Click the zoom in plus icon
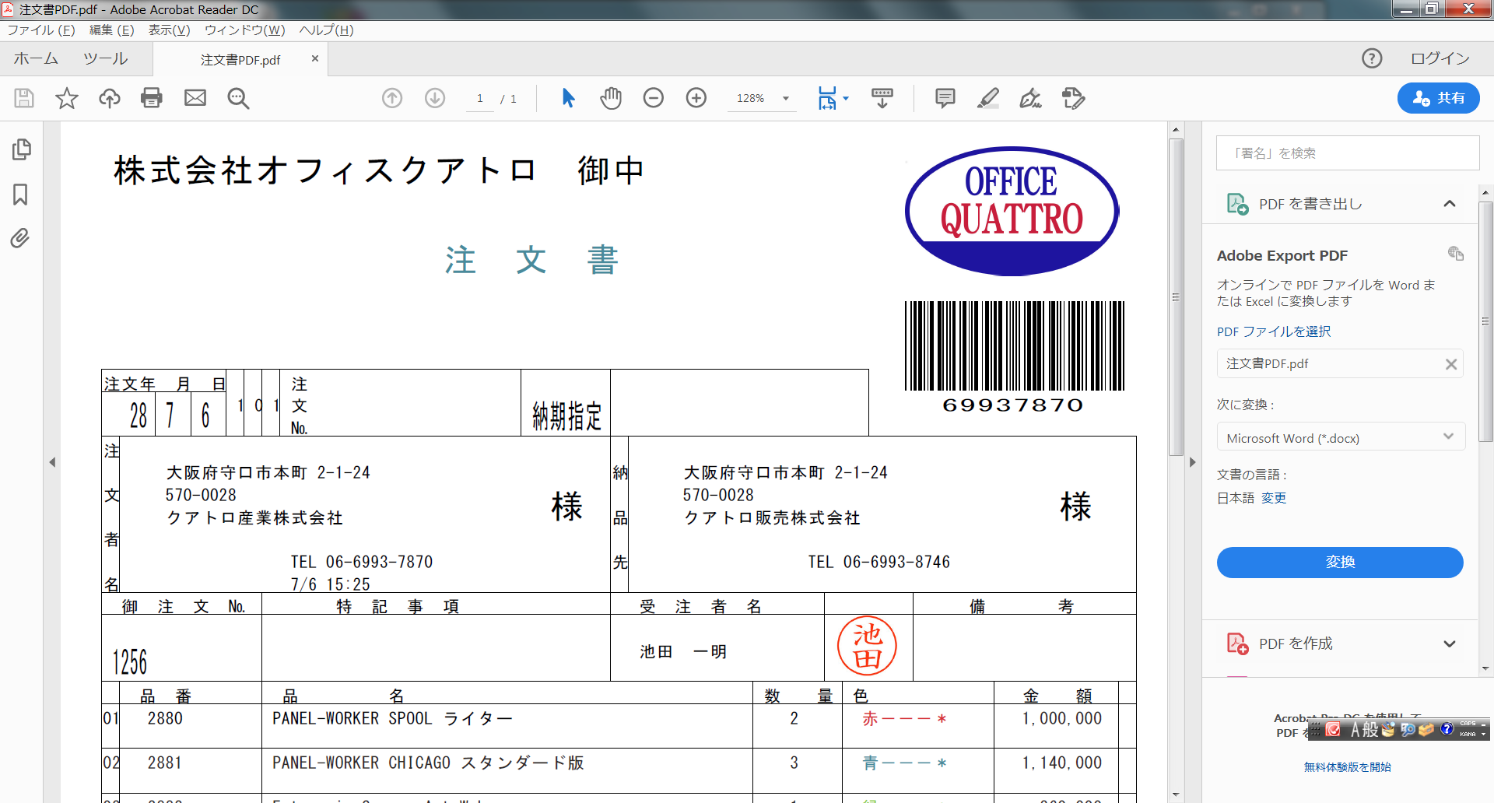Viewport: 1494px width, 803px height. (x=696, y=98)
